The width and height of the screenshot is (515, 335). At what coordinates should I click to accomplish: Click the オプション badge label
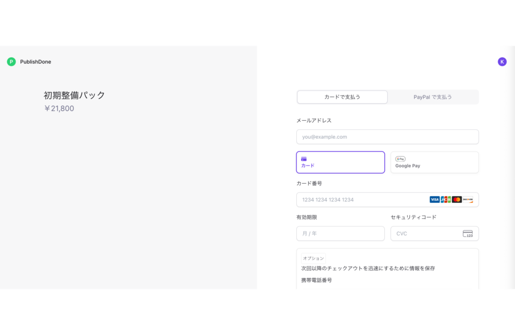pos(313,258)
